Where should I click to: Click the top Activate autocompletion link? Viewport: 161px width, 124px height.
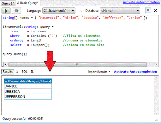(x=141, y=2)
